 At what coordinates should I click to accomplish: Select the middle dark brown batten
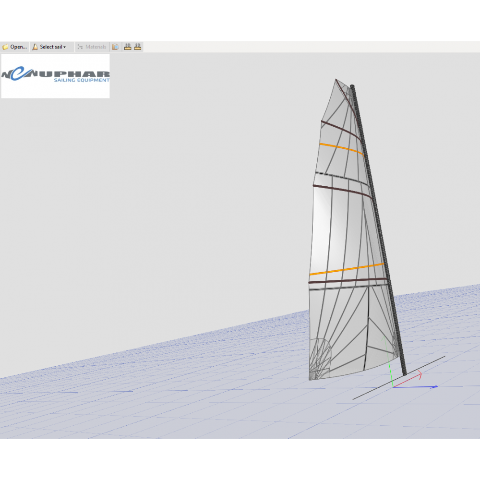[342, 189]
